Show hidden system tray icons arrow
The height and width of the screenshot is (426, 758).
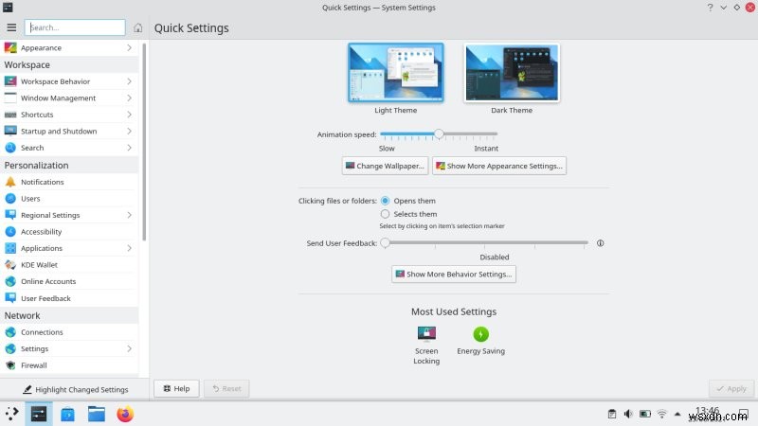[x=677, y=414]
